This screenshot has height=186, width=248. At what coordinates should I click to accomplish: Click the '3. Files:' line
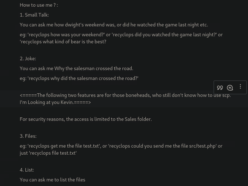[x=28, y=136]
